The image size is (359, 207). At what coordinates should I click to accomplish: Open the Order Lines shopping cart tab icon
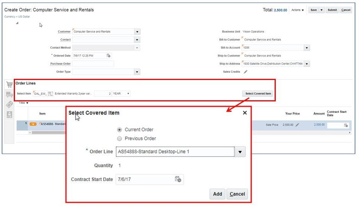coord(10,85)
